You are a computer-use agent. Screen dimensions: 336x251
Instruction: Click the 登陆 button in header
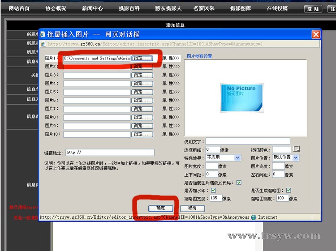313,9
